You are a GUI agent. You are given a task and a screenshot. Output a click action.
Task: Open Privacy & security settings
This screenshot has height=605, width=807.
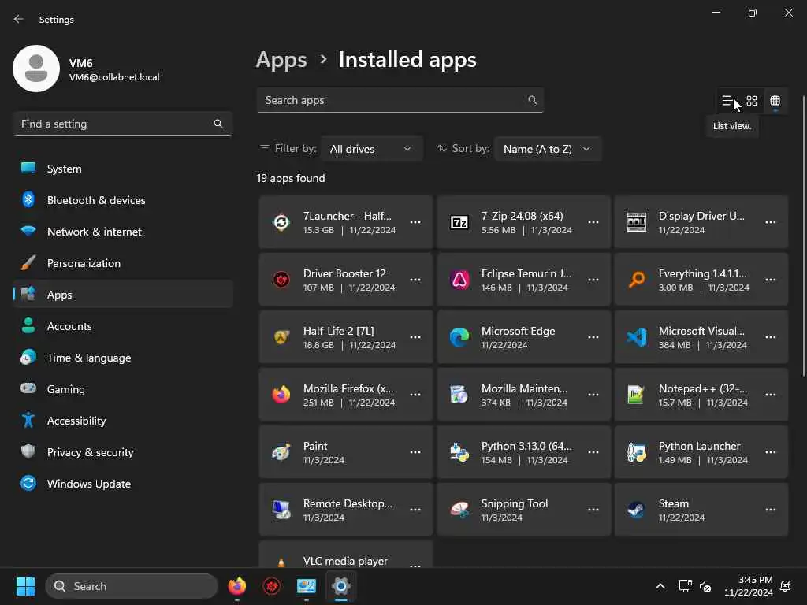tap(123, 452)
